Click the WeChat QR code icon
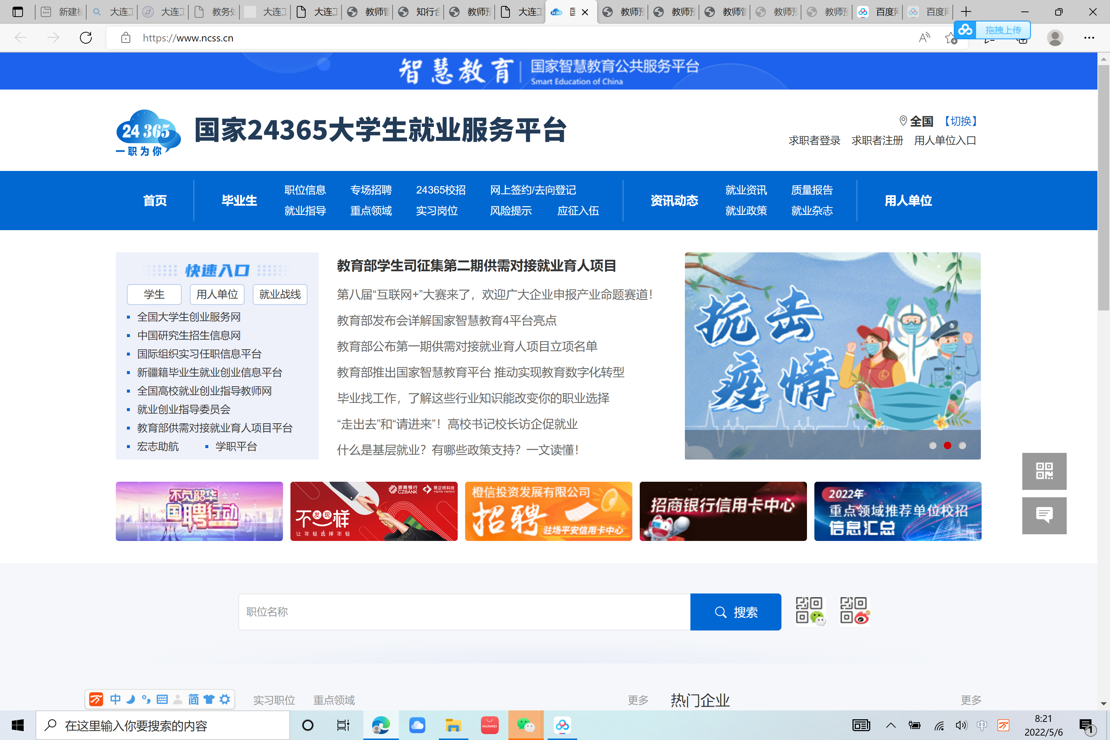 [x=810, y=611]
